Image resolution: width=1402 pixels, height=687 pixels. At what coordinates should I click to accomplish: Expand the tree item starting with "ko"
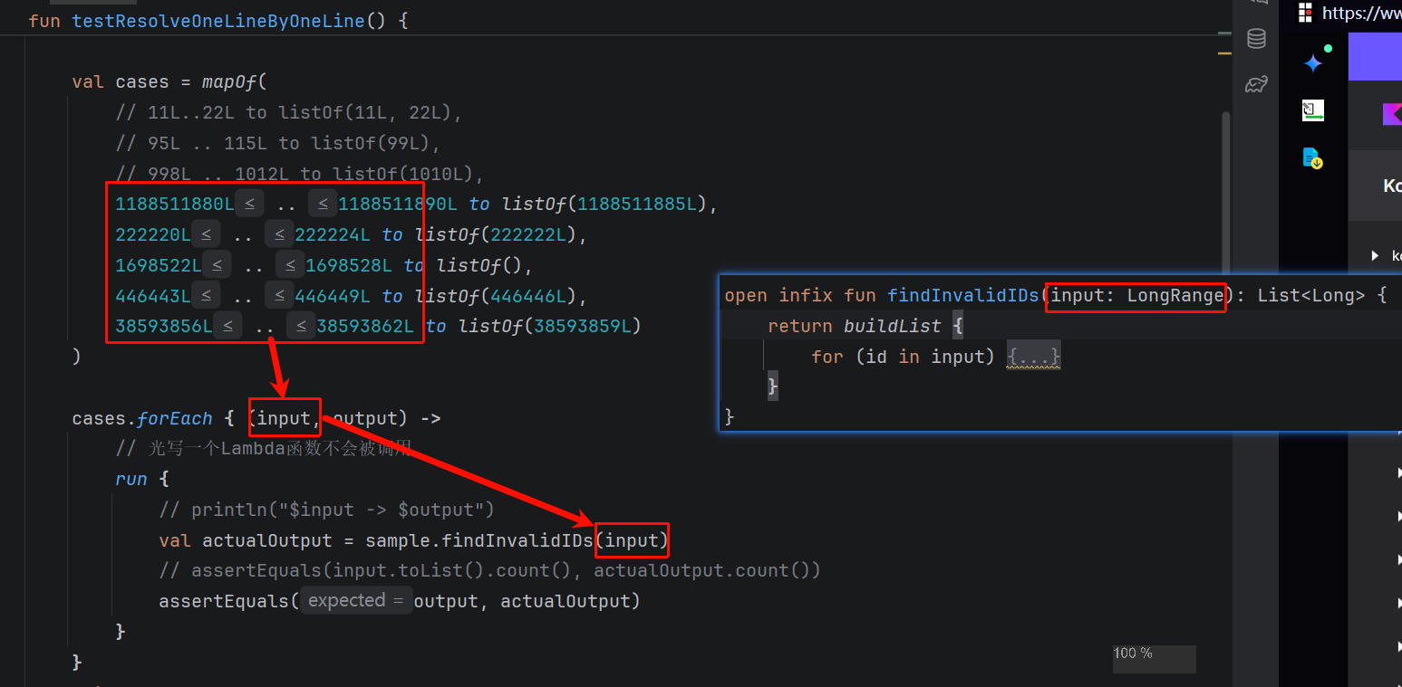pos(1376,256)
